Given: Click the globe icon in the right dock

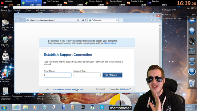Looking at the screenshot, I should click(x=192, y=31).
